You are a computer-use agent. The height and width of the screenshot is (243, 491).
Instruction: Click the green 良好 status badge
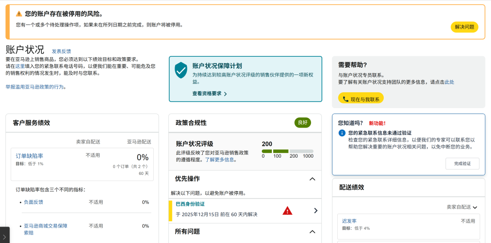[x=302, y=123]
